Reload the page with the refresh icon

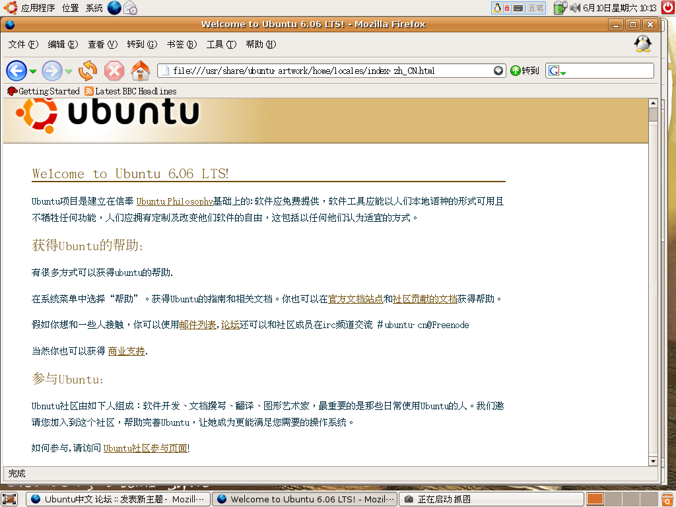click(x=88, y=71)
